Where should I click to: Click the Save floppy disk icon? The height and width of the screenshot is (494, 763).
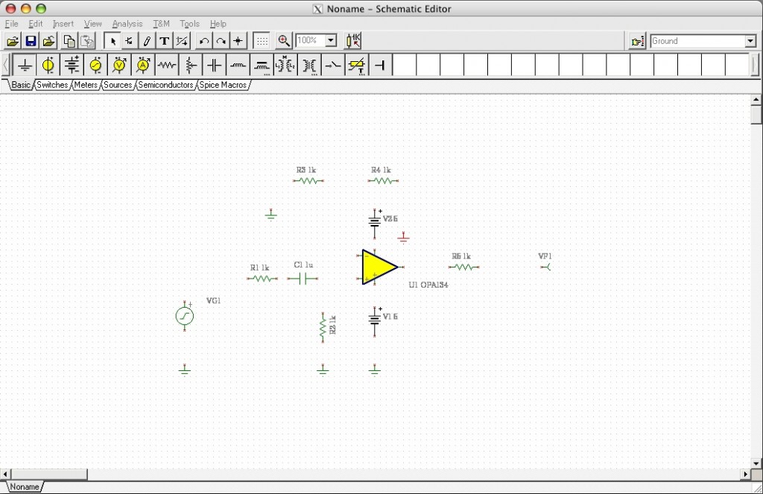[x=31, y=41]
